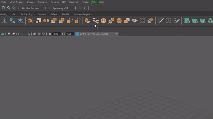Expand fourth collapsed status line handle
Screen dimensions: 213x119
point(89,8)
